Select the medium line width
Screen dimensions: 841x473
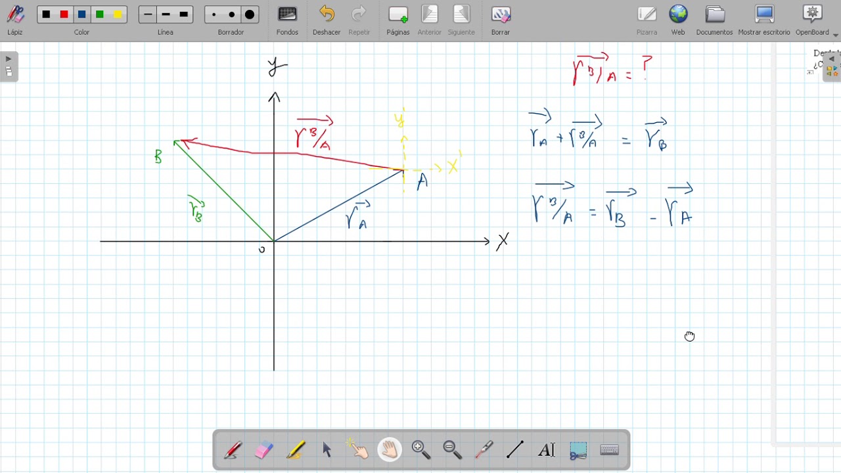(166, 14)
